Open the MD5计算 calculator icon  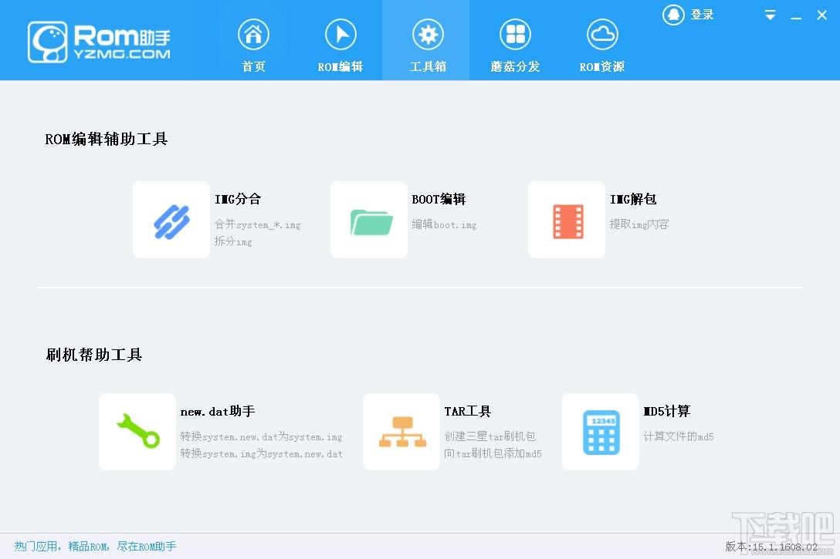point(601,432)
